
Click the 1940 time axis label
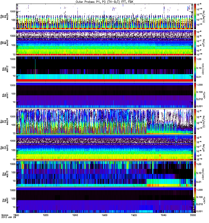(x=164, y=215)
